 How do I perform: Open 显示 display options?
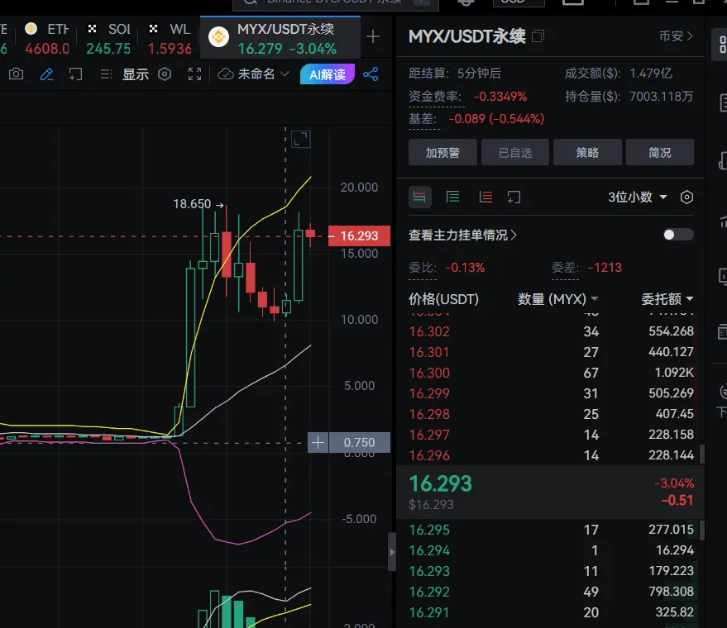pos(136,74)
